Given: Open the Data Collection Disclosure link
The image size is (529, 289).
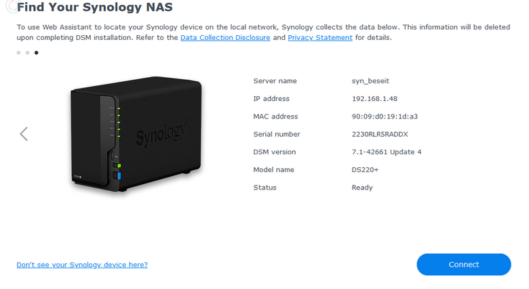Looking at the screenshot, I should [x=225, y=38].
